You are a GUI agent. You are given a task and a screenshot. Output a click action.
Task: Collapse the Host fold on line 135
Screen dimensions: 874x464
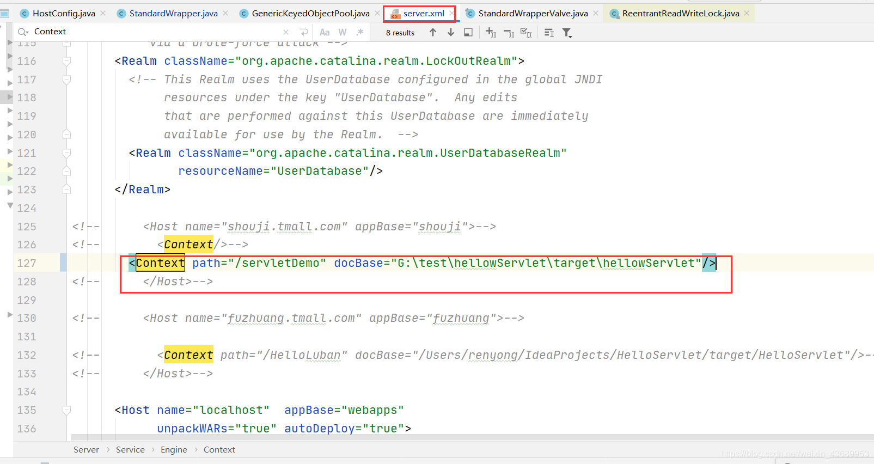(66, 410)
